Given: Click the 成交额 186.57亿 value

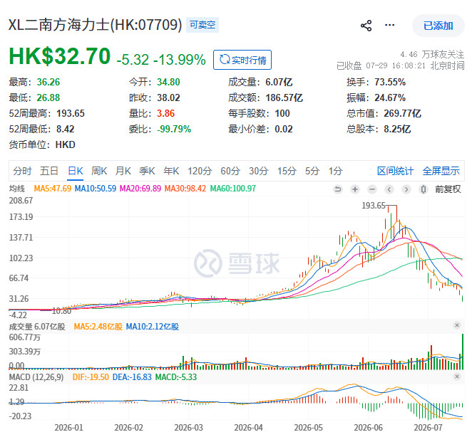Looking at the screenshot, I should click(284, 98).
